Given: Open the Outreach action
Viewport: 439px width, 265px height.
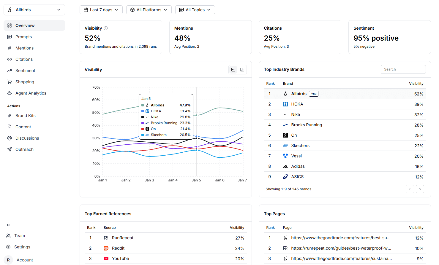Looking at the screenshot, I should [24, 149].
